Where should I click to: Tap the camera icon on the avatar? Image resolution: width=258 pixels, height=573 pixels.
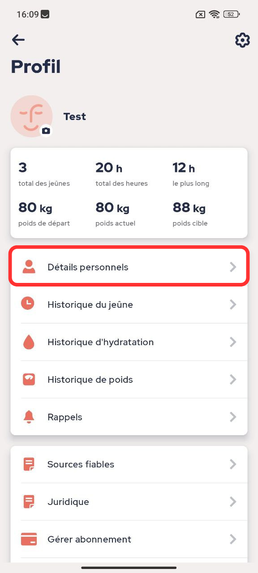(46, 131)
